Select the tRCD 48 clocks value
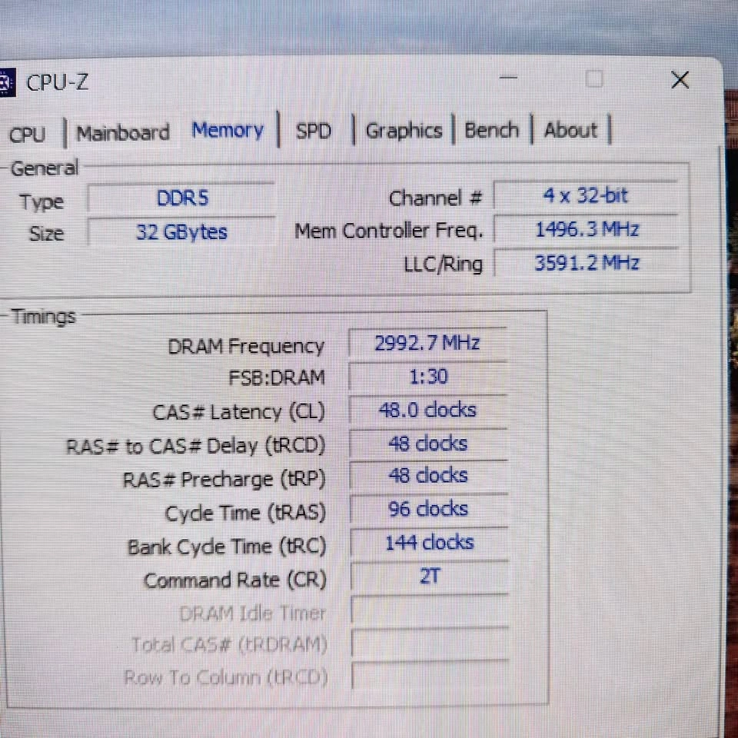 click(428, 444)
